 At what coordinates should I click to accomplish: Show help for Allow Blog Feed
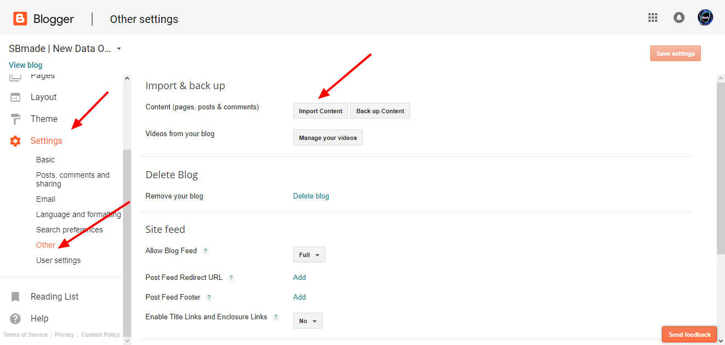[206, 251]
